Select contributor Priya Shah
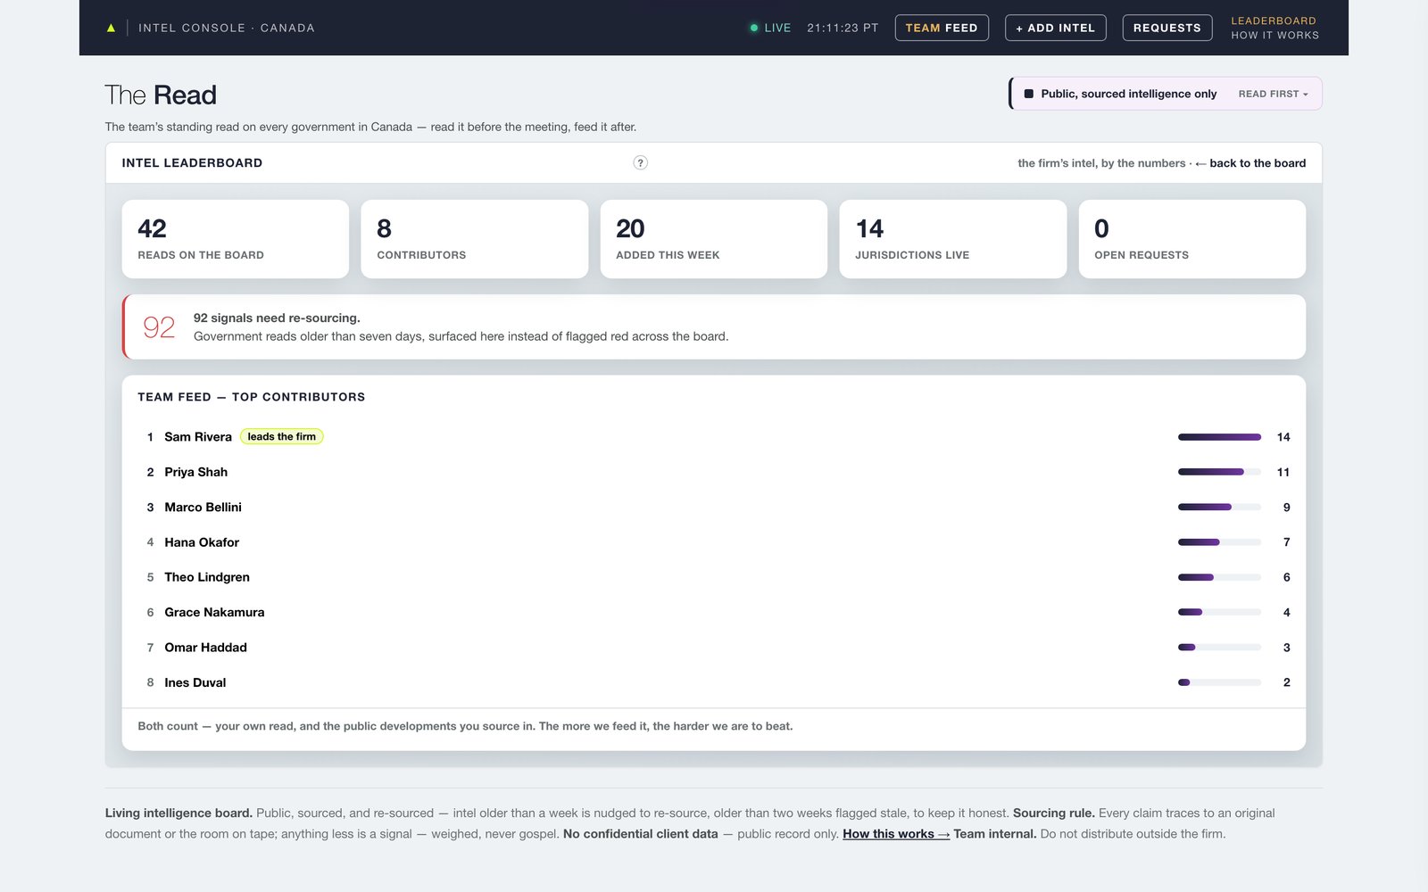 pos(195,472)
